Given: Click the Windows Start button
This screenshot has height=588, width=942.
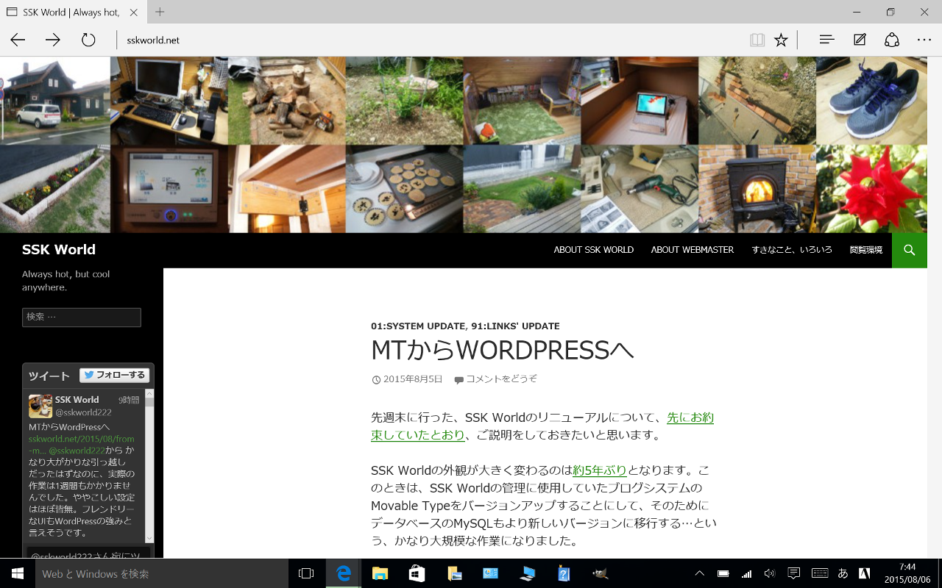Looking at the screenshot, I should point(18,573).
